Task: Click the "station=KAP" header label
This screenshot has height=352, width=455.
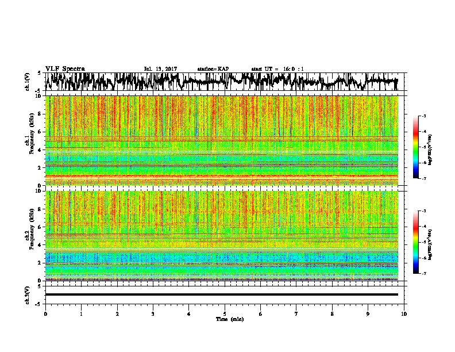Action: pyautogui.click(x=213, y=69)
